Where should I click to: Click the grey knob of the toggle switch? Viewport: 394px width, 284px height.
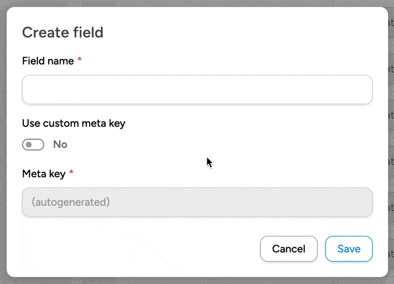[x=29, y=145]
